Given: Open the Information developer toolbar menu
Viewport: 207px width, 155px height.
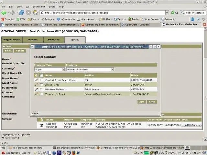Looking at the screenshot, I should click(66, 19).
